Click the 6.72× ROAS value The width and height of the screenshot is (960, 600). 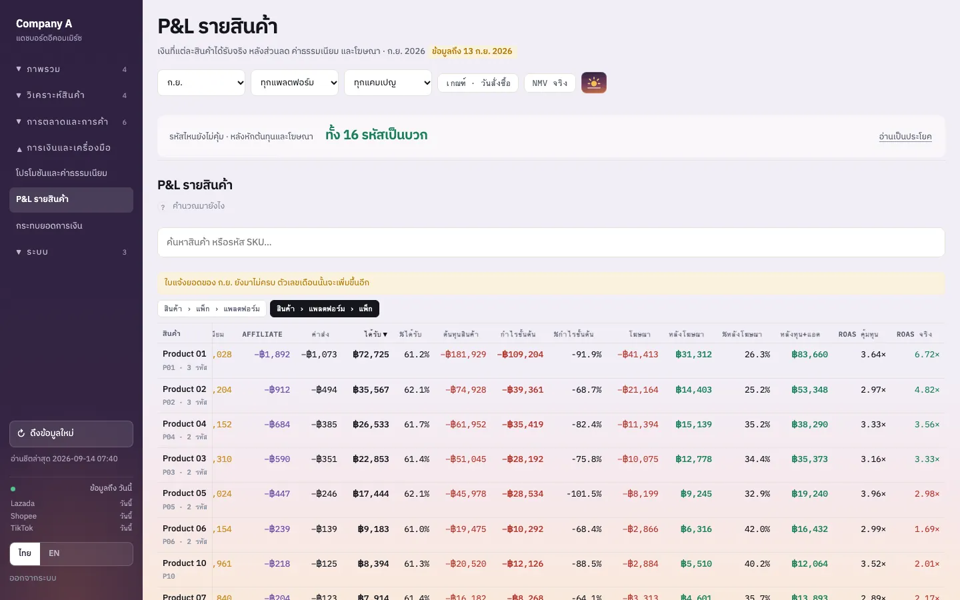pos(927,355)
